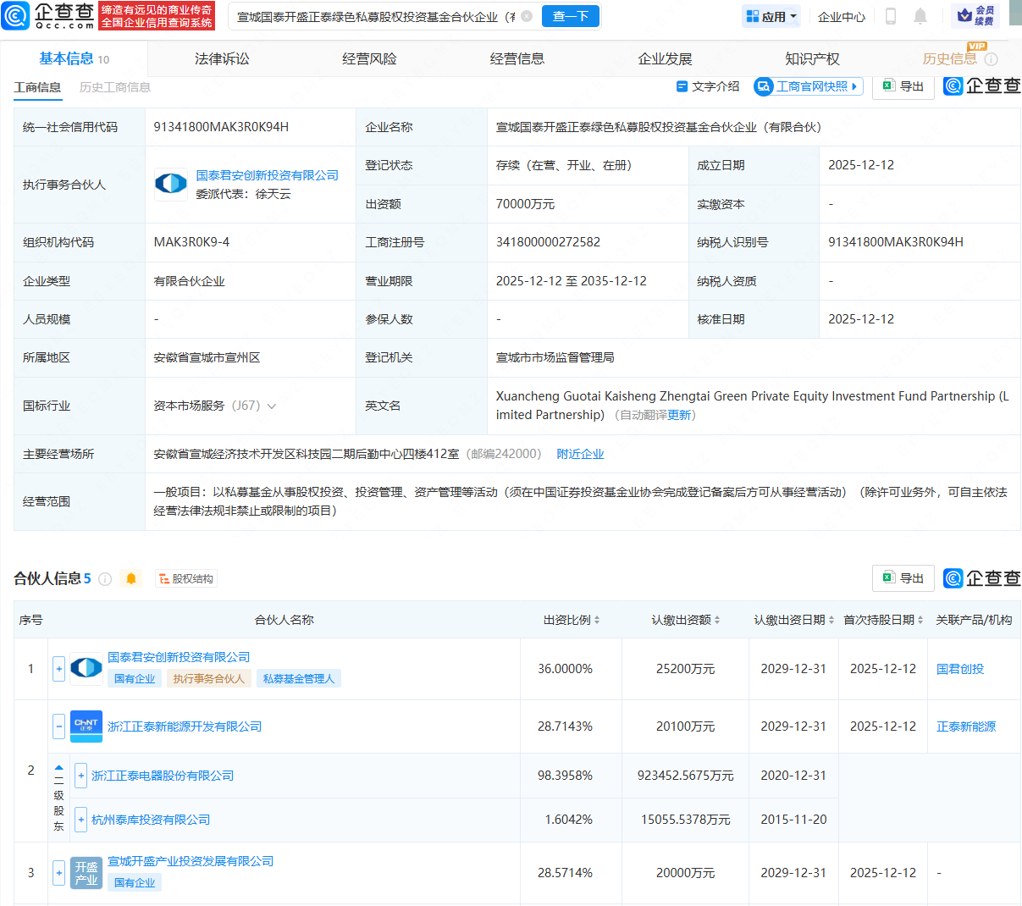1022x906 pixels.
Task: Click the info circle beside 合伙人信息
Action: click(x=105, y=579)
